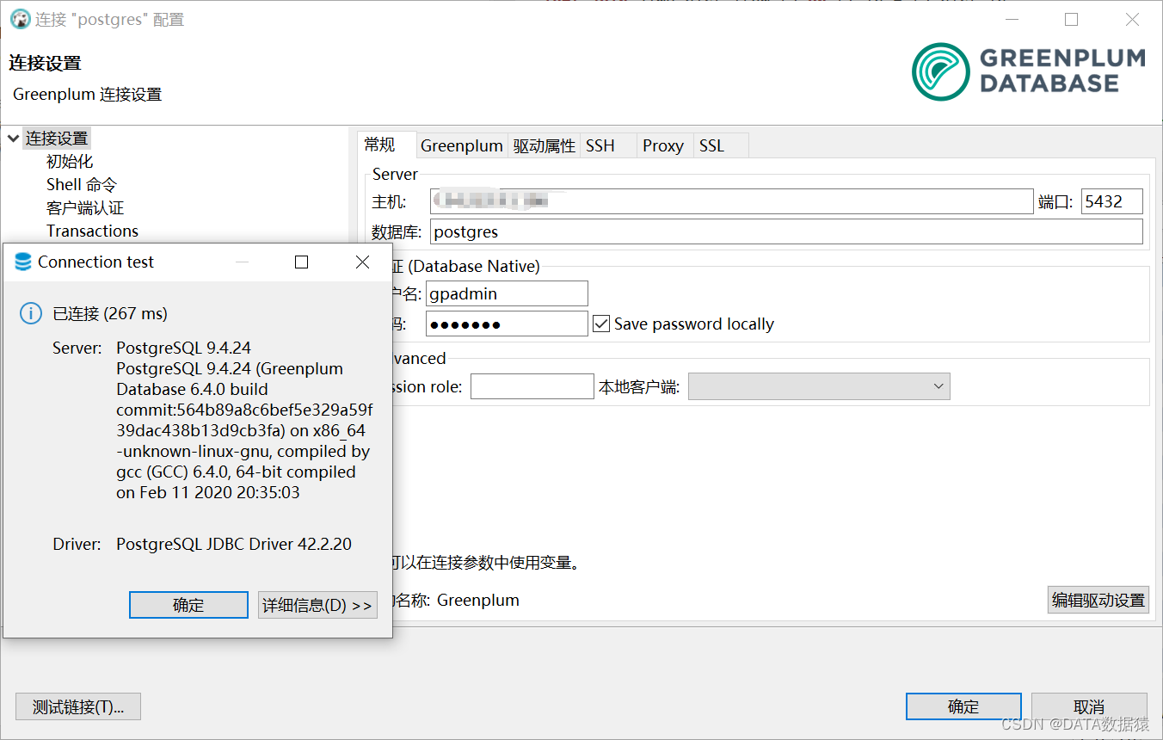Collapse the 连接设置 tree node
This screenshot has width=1163, height=740.
(x=13, y=138)
